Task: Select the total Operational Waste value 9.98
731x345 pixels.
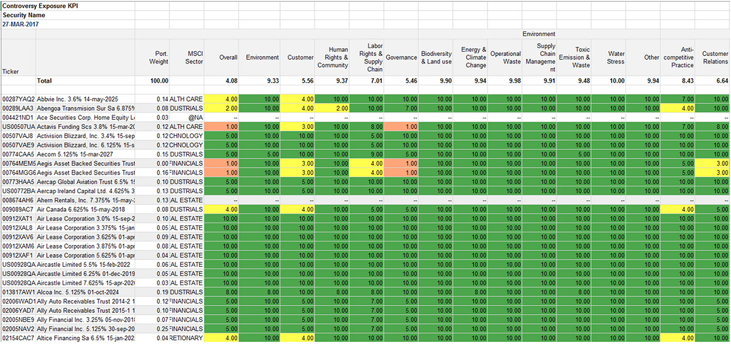Action: pyautogui.click(x=515, y=81)
